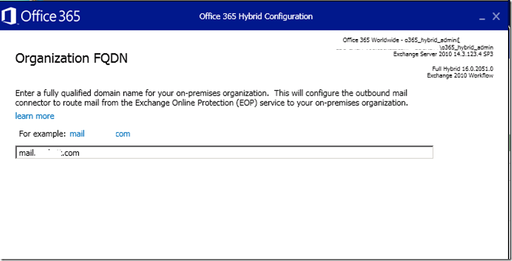Click the 'Full Hybrid 16.0.2051.0' version text
This screenshot has height=261, width=512.
coord(463,69)
